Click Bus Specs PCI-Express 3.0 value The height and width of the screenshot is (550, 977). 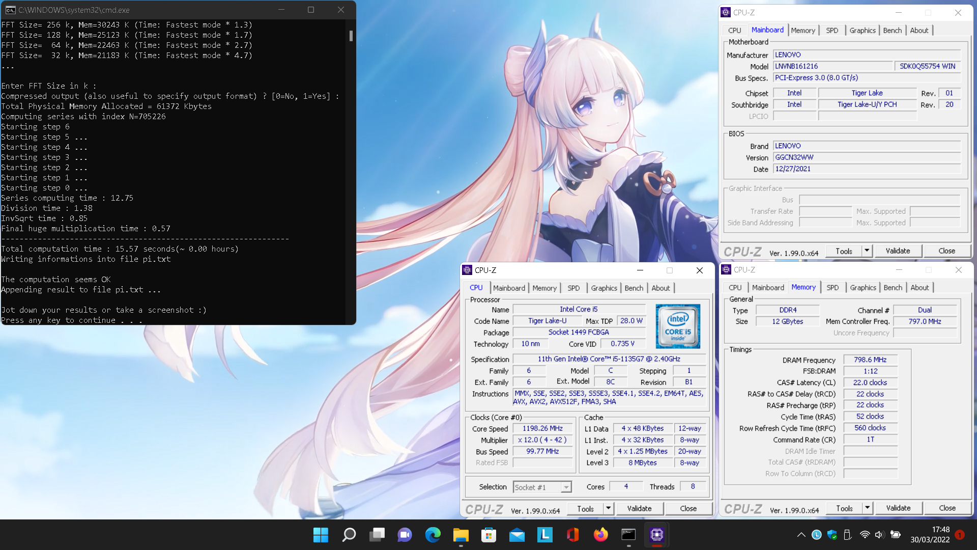coord(867,78)
